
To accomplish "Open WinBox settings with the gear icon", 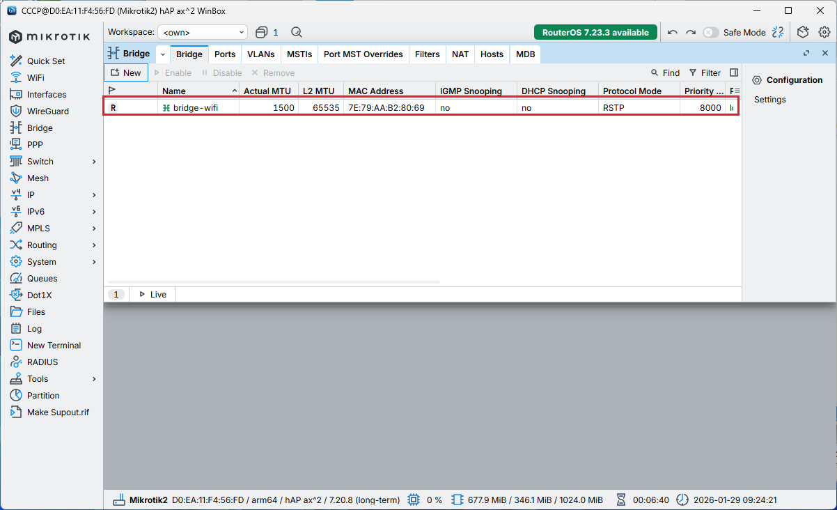I will (824, 32).
